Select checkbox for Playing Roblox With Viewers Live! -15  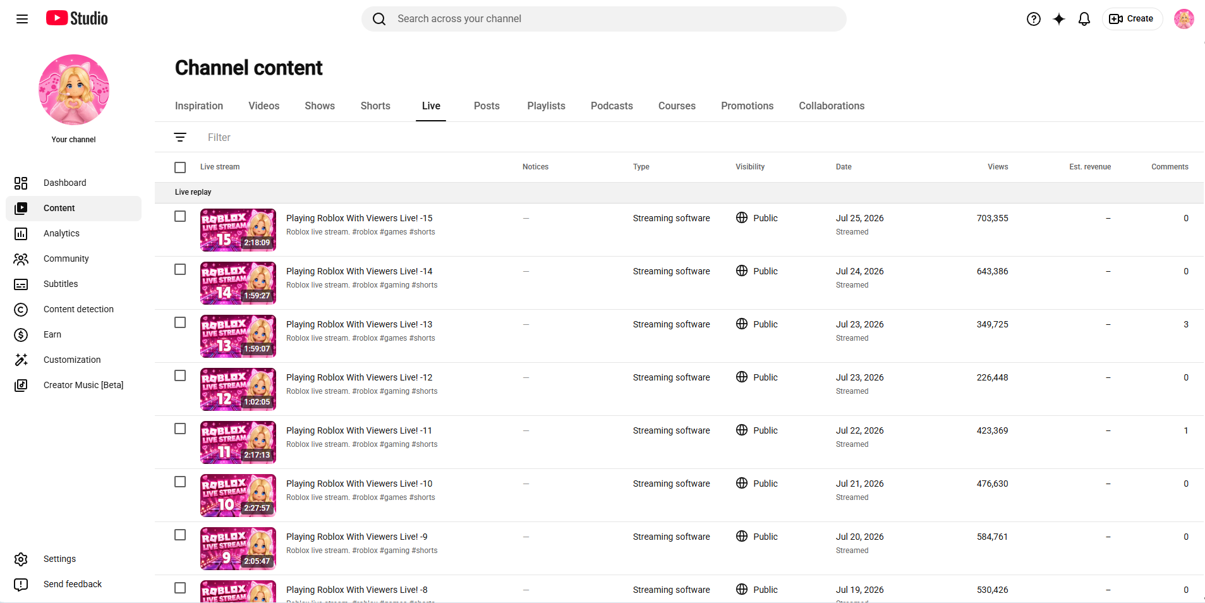(x=180, y=216)
